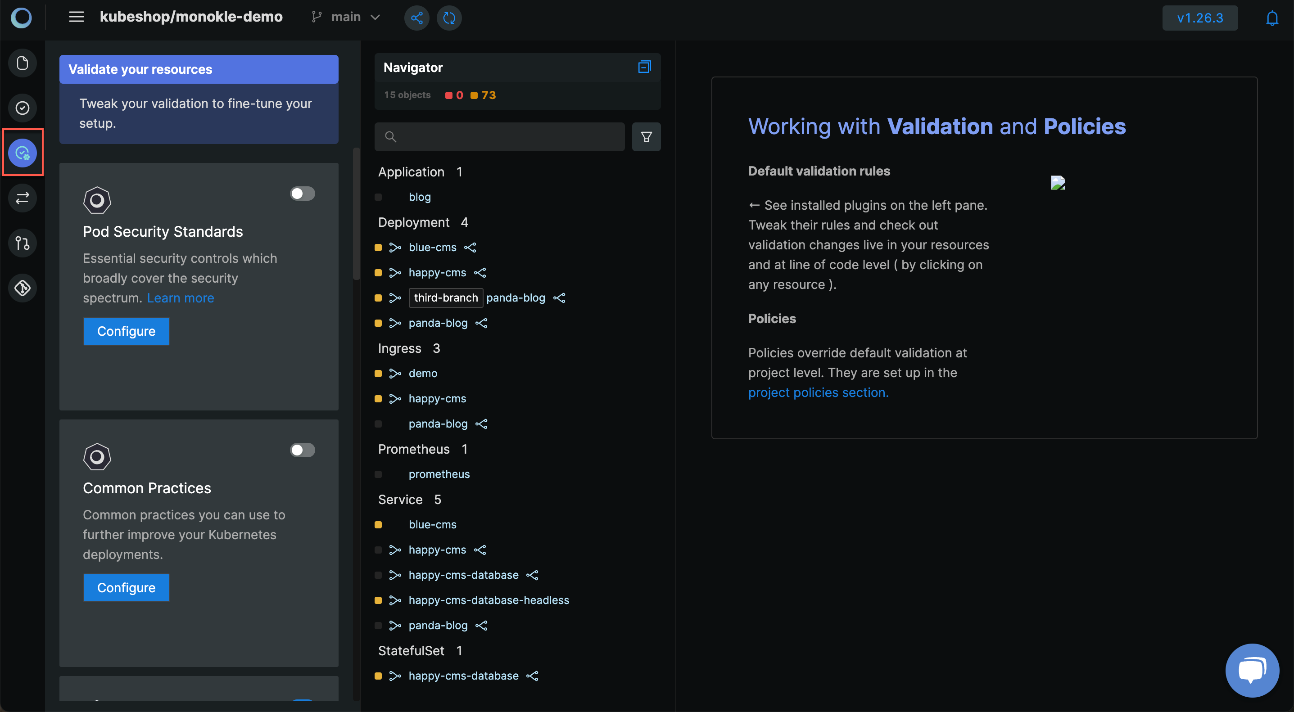
Task: Click the errors count 0 indicator
Action: point(454,95)
